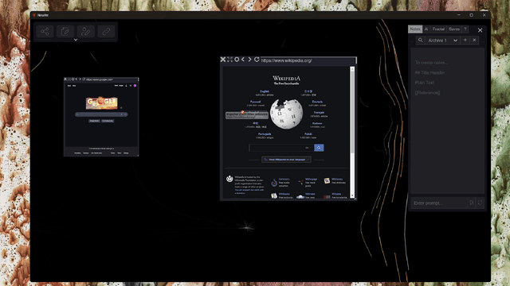The width and height of the screenshot is (510, 286).
Task: Click the Enter prompt field
Action: (439, 203)
